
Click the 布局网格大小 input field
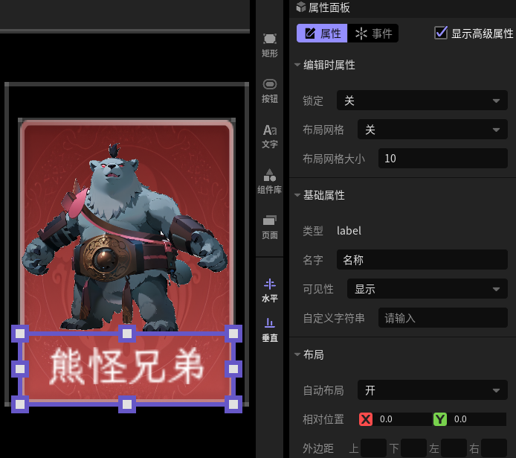pyautogui.click(x=442, y=159)
